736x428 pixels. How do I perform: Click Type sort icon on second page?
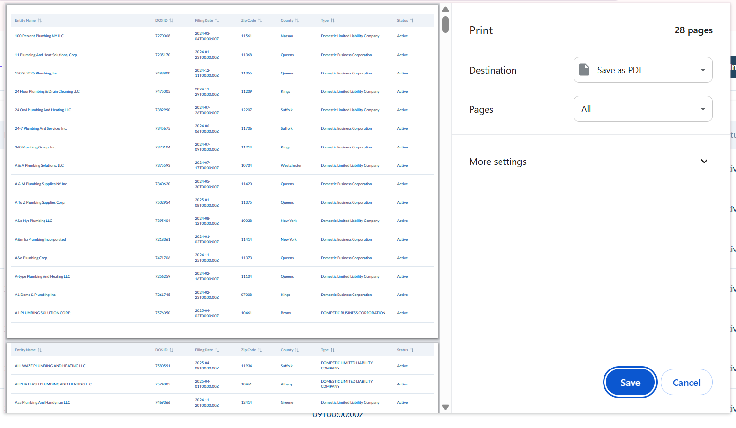(332, 350)
